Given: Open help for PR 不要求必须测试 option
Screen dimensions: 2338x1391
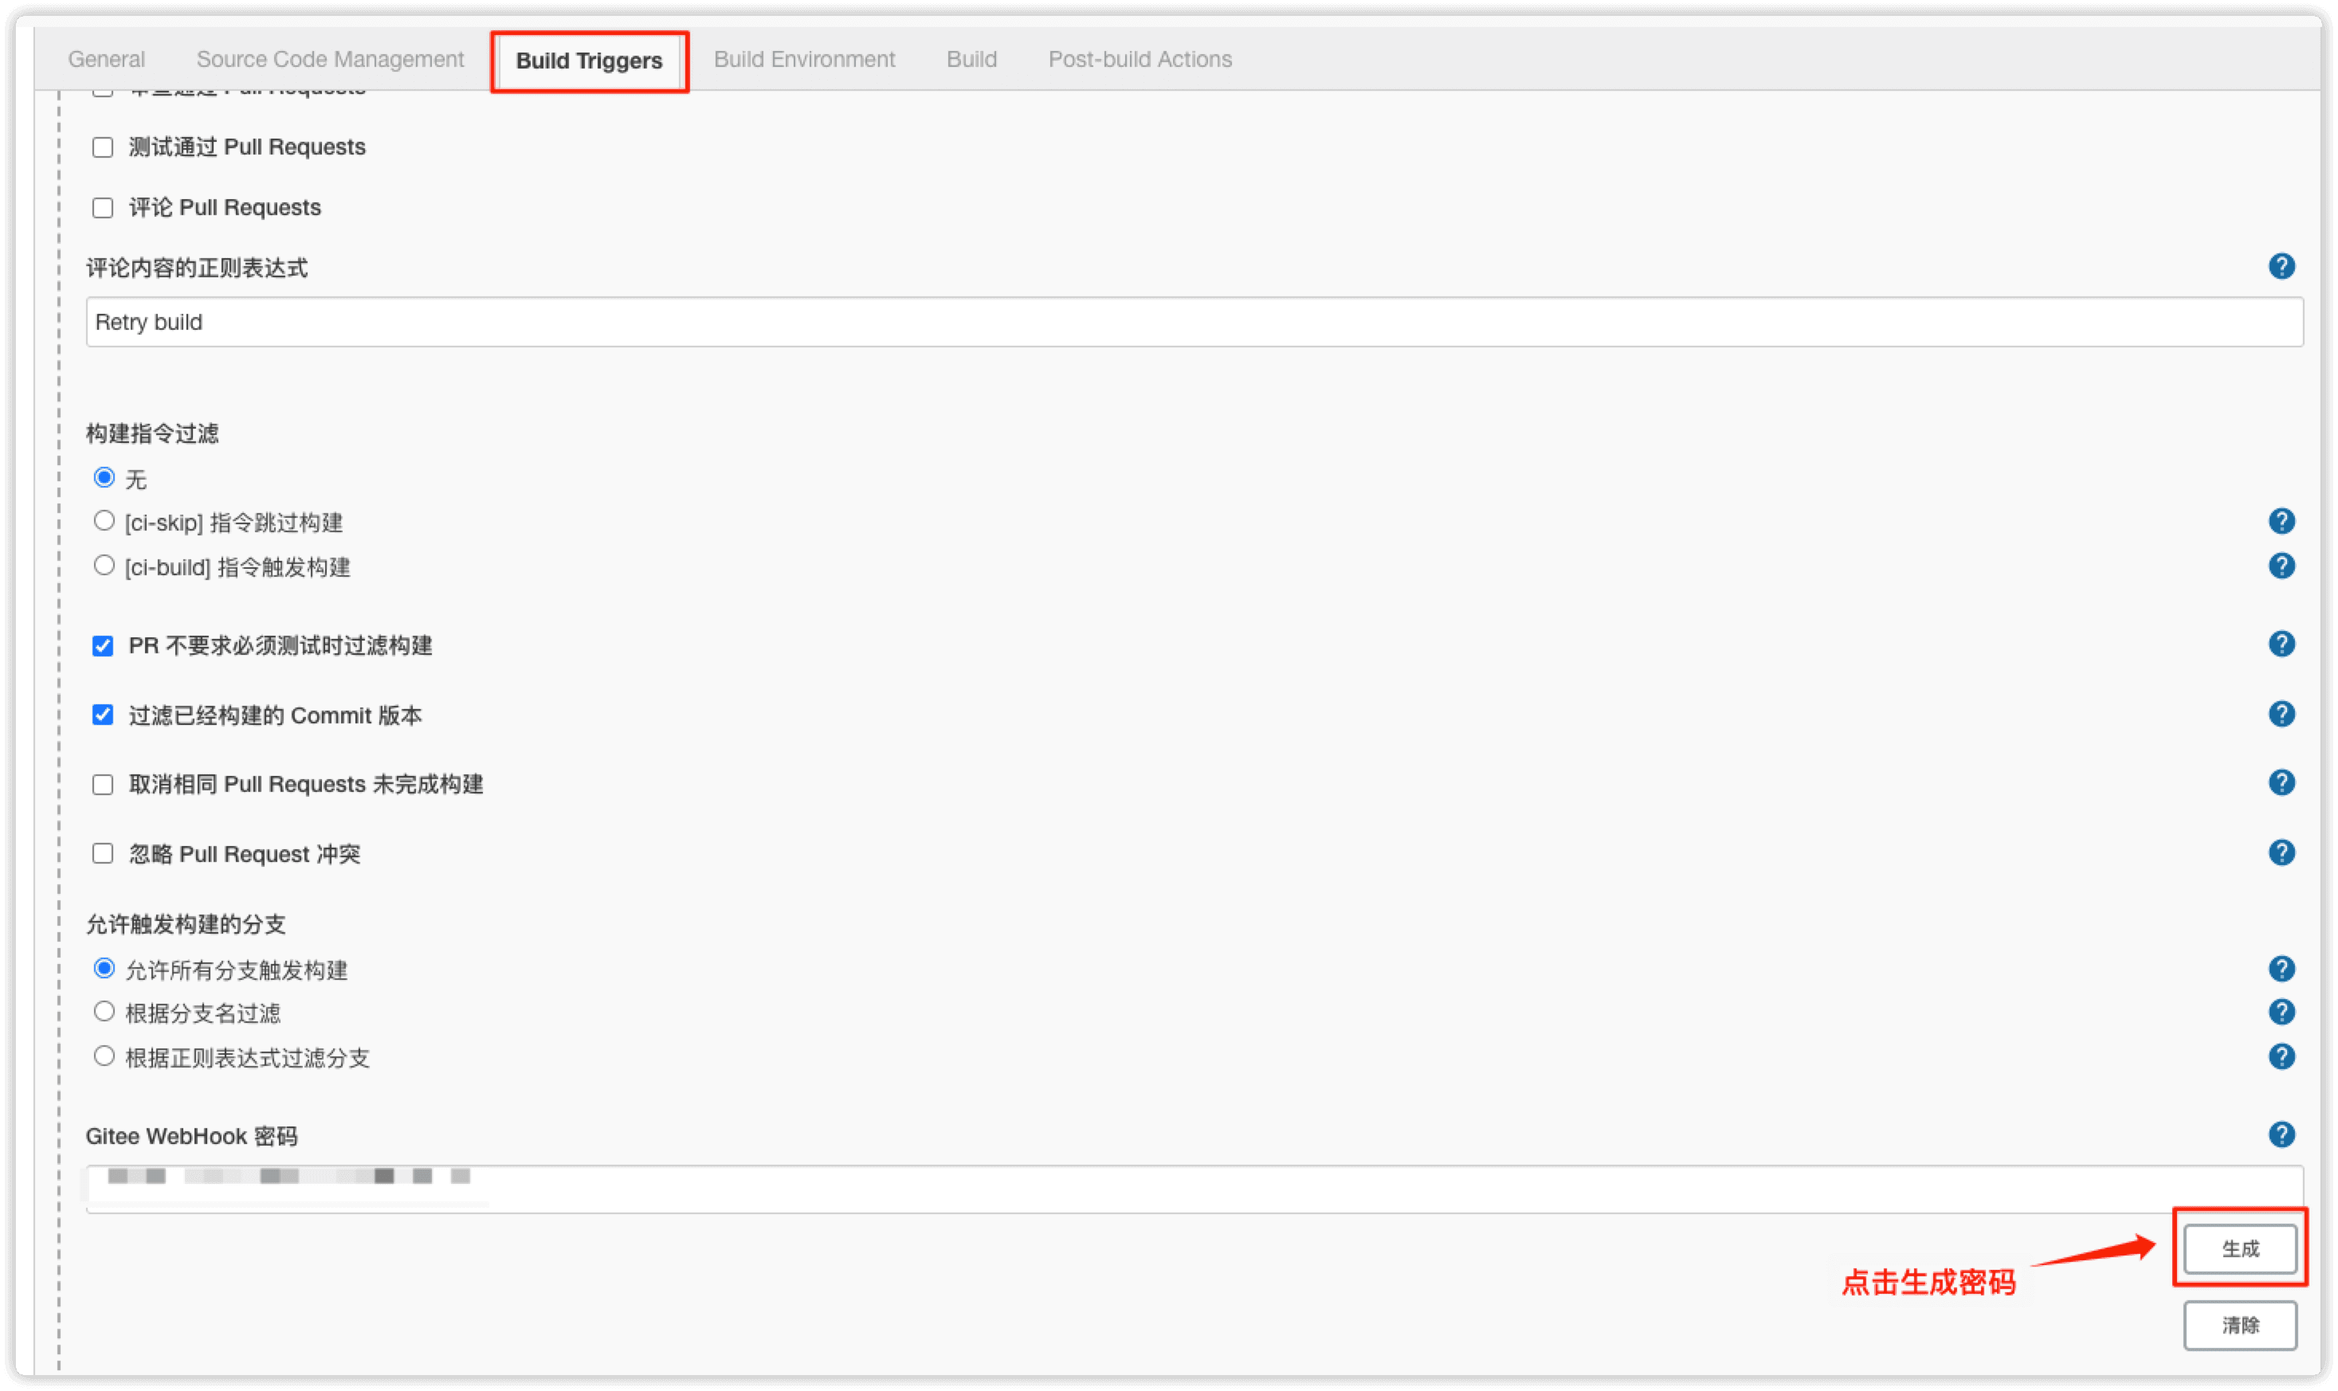Looking at the screenshot, I should tap(2281, 644).
